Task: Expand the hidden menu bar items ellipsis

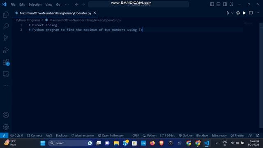Action: (x=67, y=5)
